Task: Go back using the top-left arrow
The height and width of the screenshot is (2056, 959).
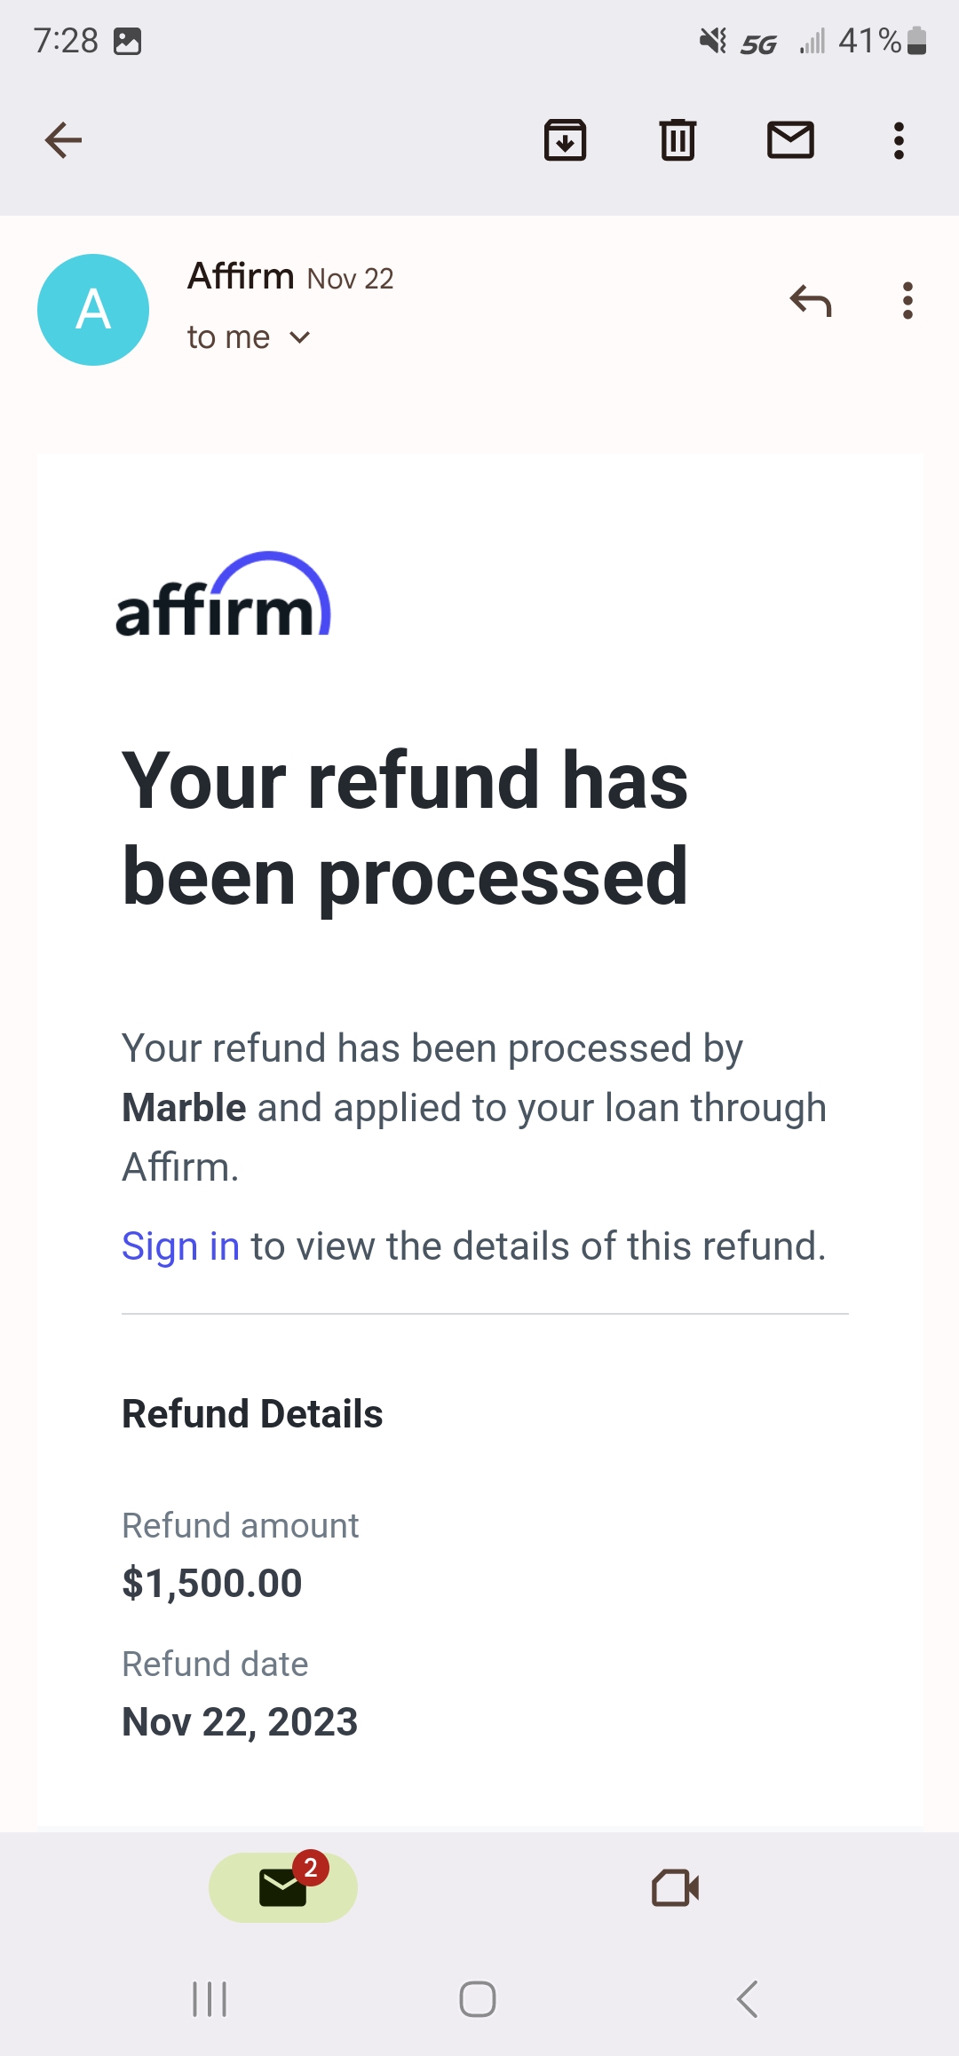Action: click(x=63, y=140)
